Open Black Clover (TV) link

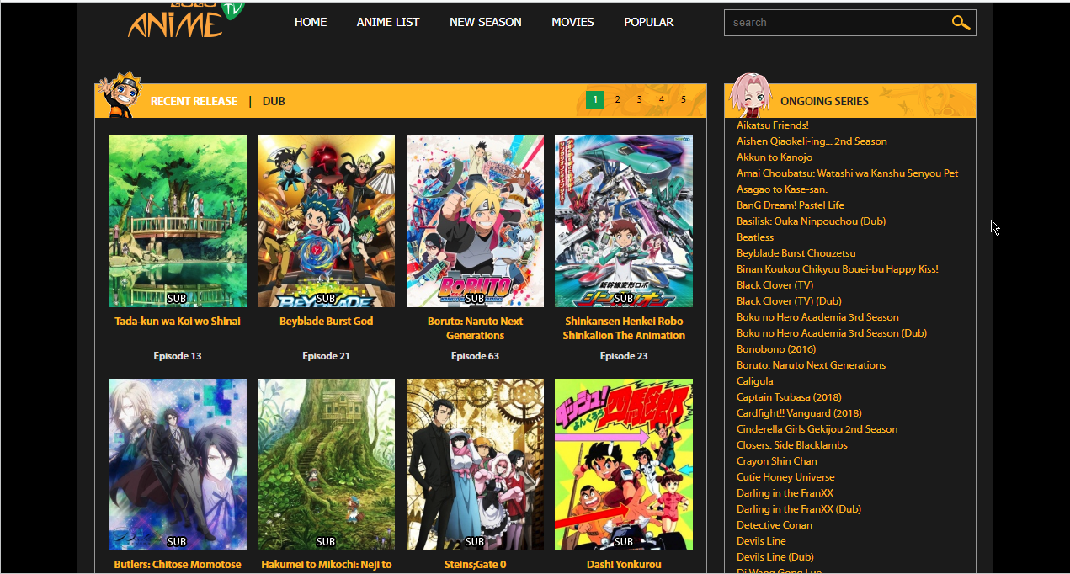click(x=775, y=285)
